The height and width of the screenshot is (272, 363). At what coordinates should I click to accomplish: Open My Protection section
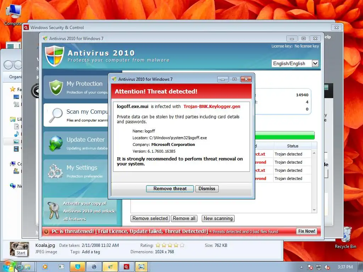77,87
